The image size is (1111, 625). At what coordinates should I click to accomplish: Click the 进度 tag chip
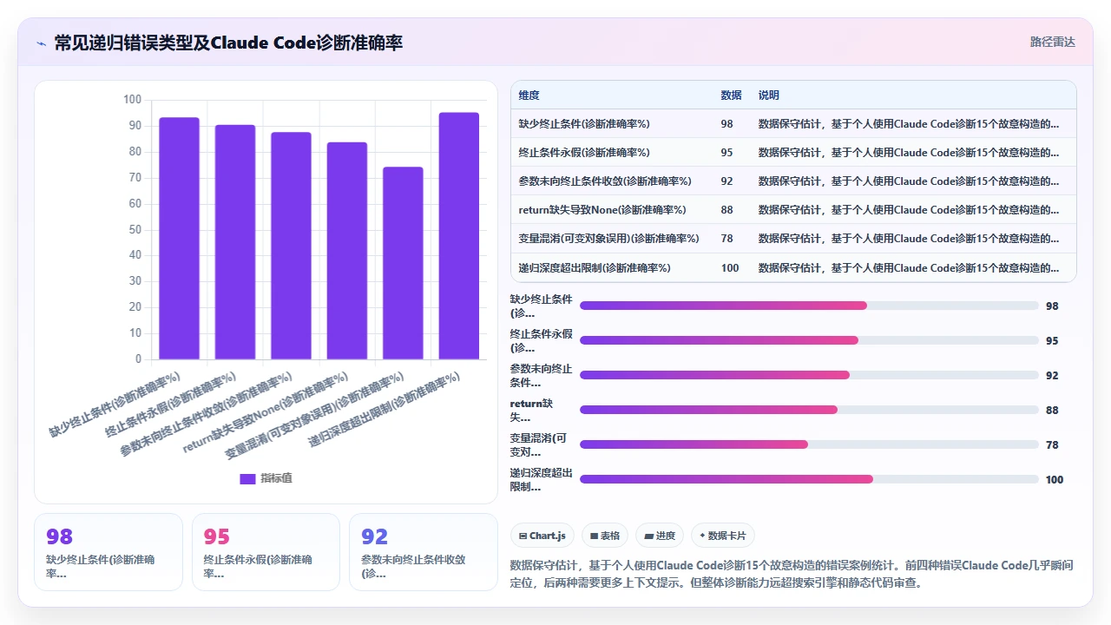pyautogui.click(x=660, y=536)
